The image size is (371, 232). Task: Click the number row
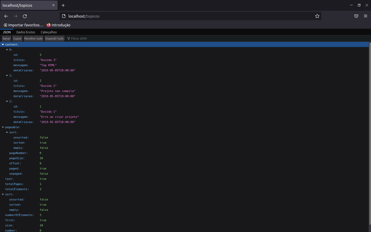184,230
